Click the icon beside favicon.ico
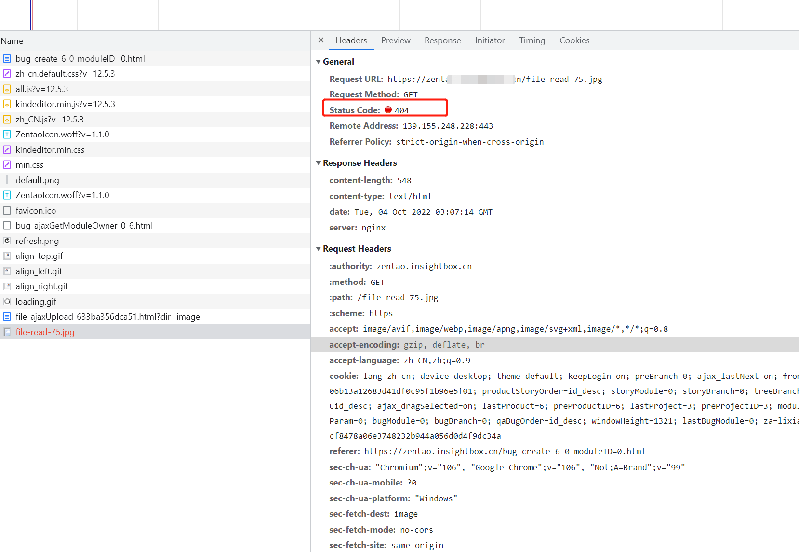 pyautogui.click(x=7, y=211)
